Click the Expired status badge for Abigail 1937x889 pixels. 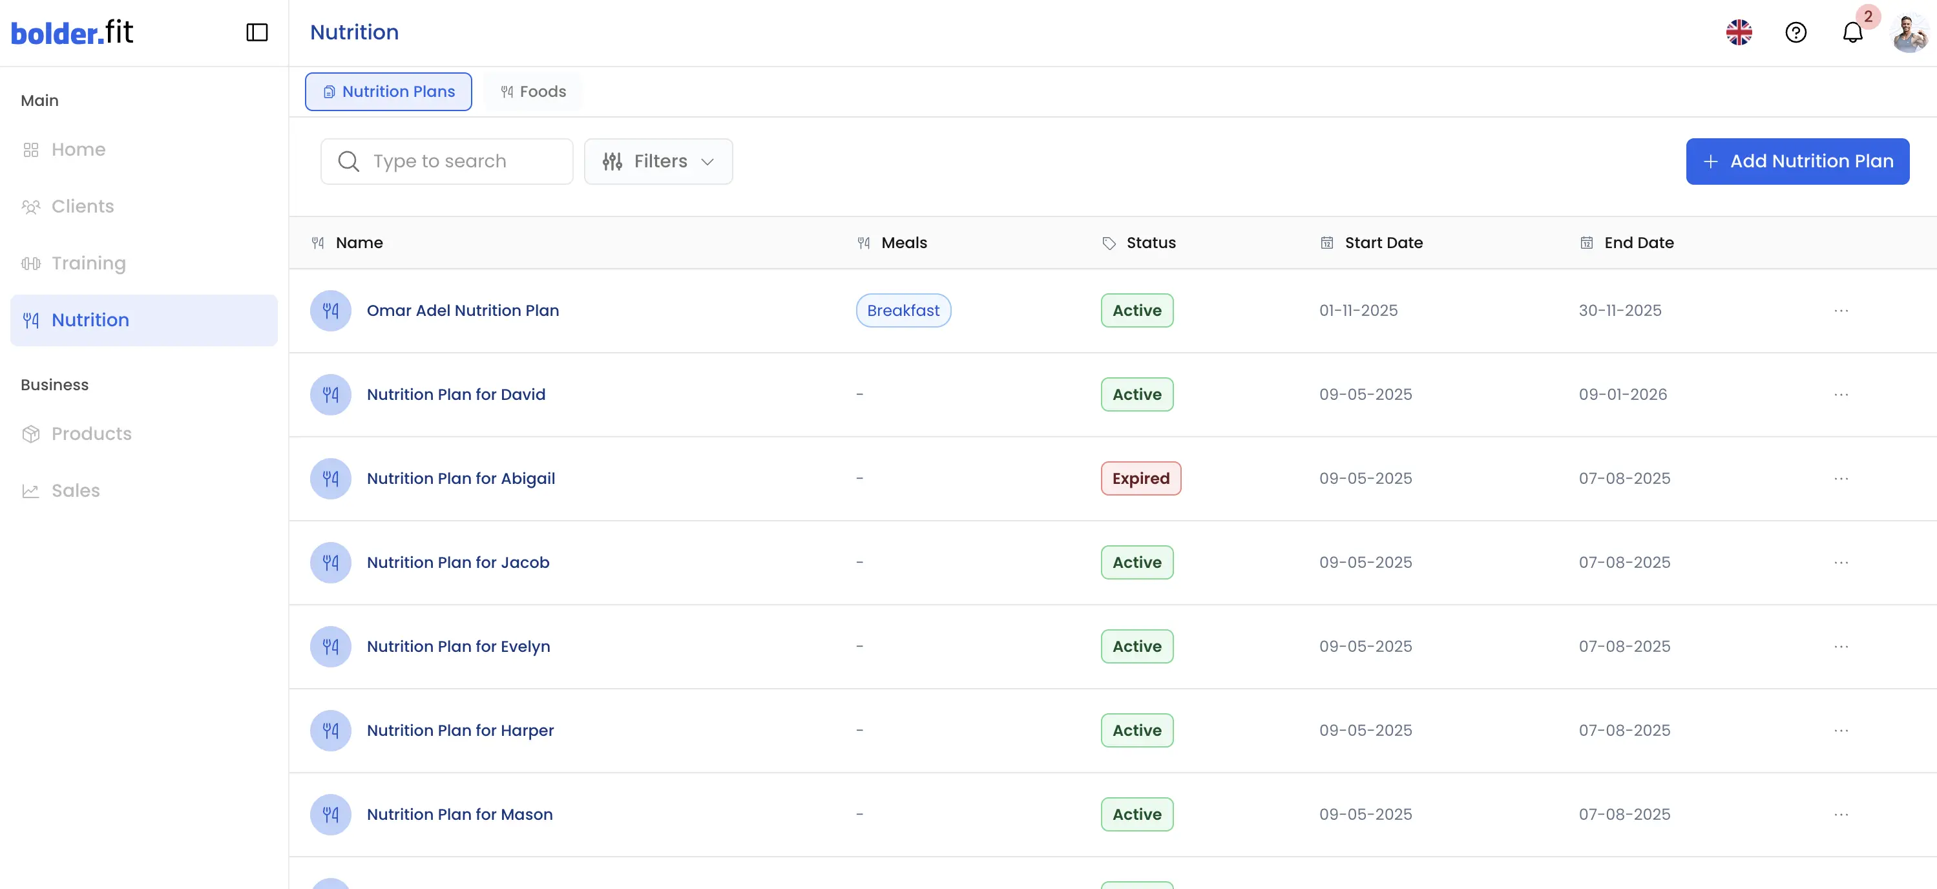[x=1141, y=478]
